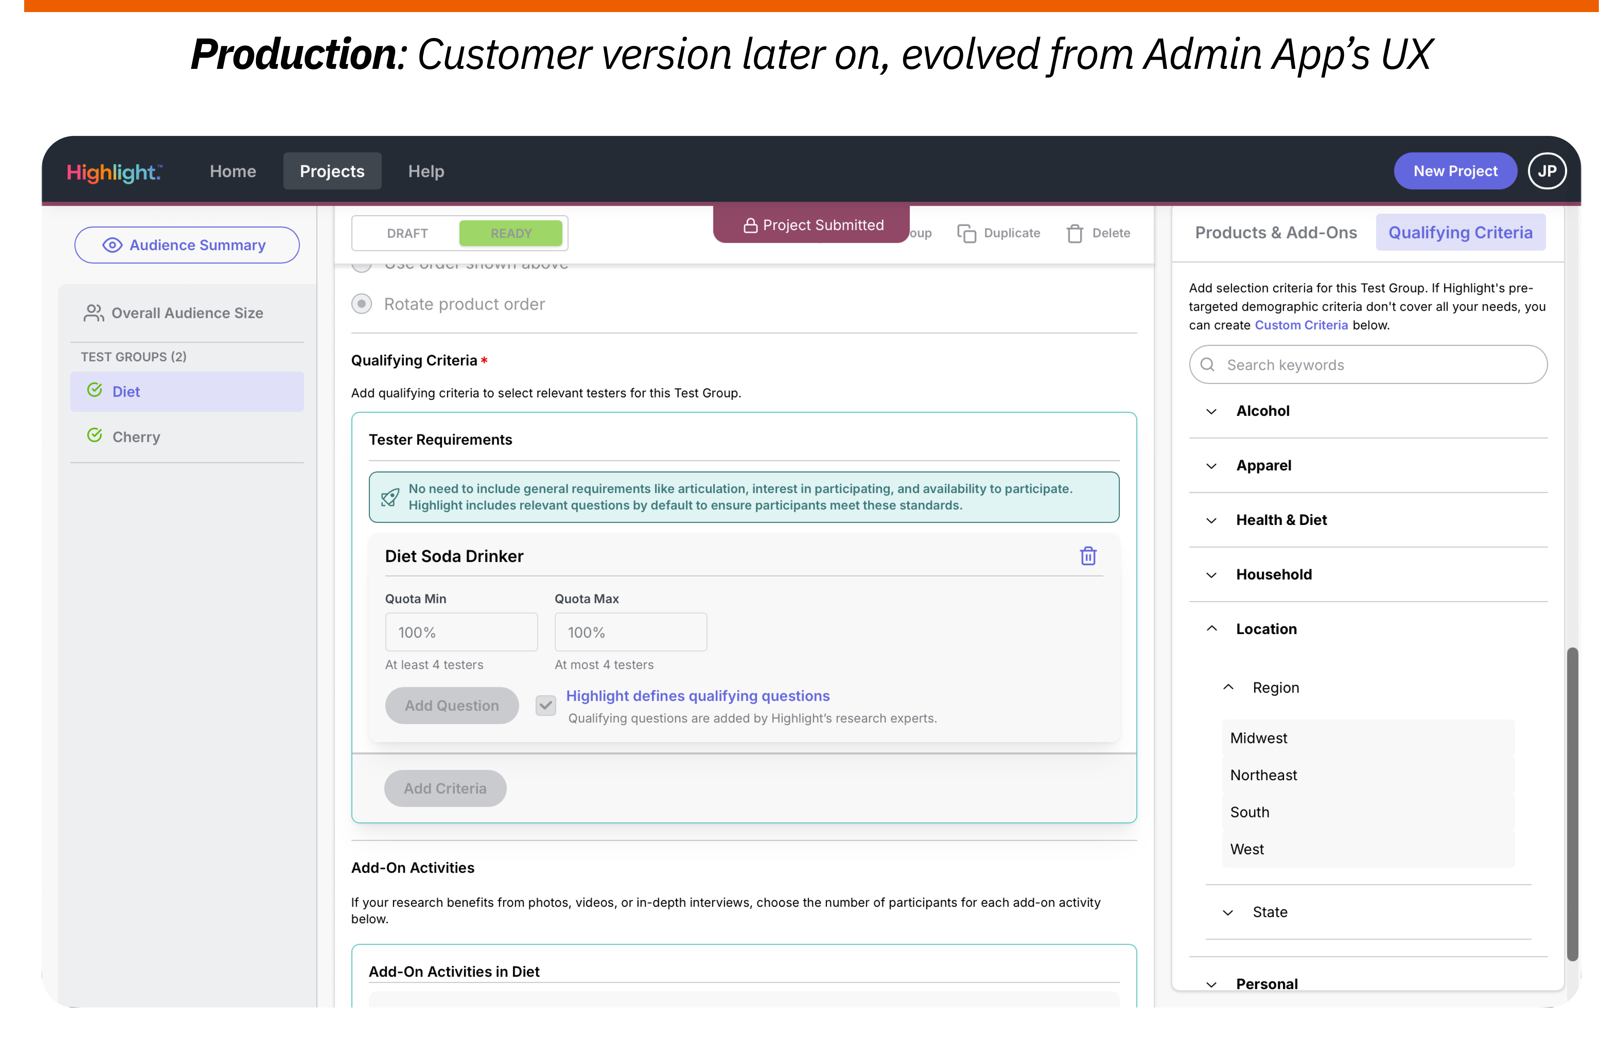This screenshot has height=1059, width=1623.
Task: Open the Custom Criteria link
Action: tap(1301, 325)
